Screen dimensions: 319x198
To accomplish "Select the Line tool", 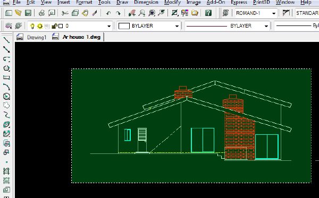I will click(6, 40).
